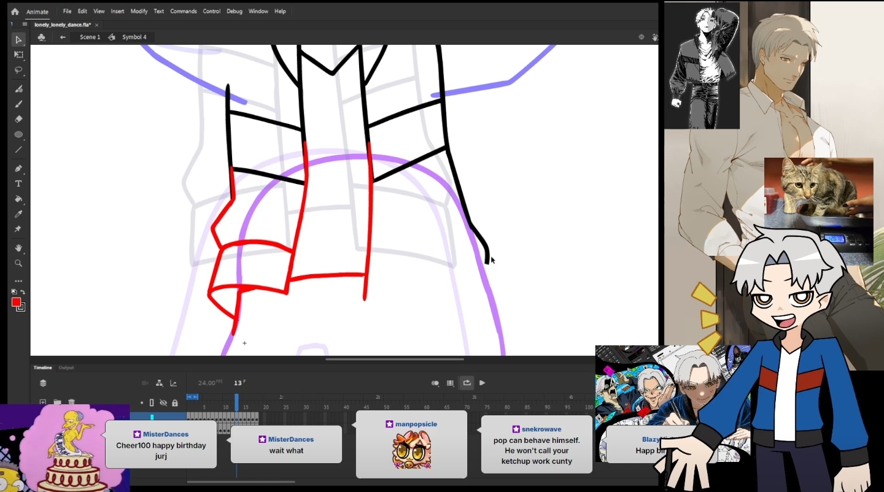Open the Control menu
Image resolution: width=884 pixels, height=492 pixels.
point(212,11)
